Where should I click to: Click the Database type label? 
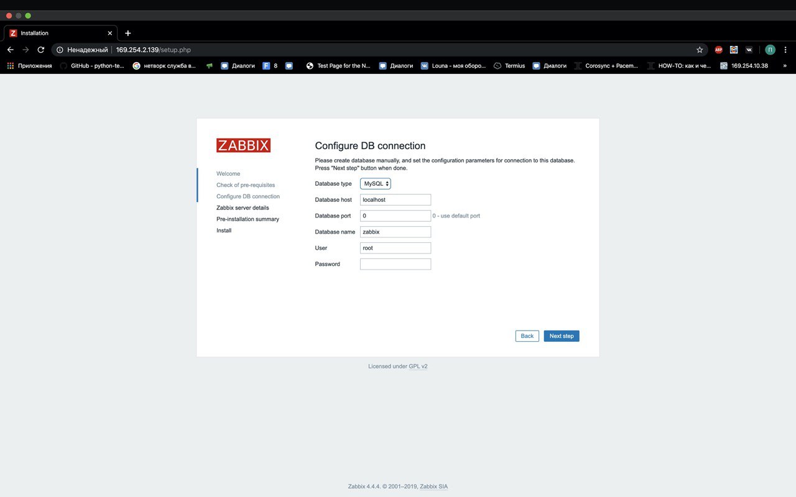tap(333, 184)
